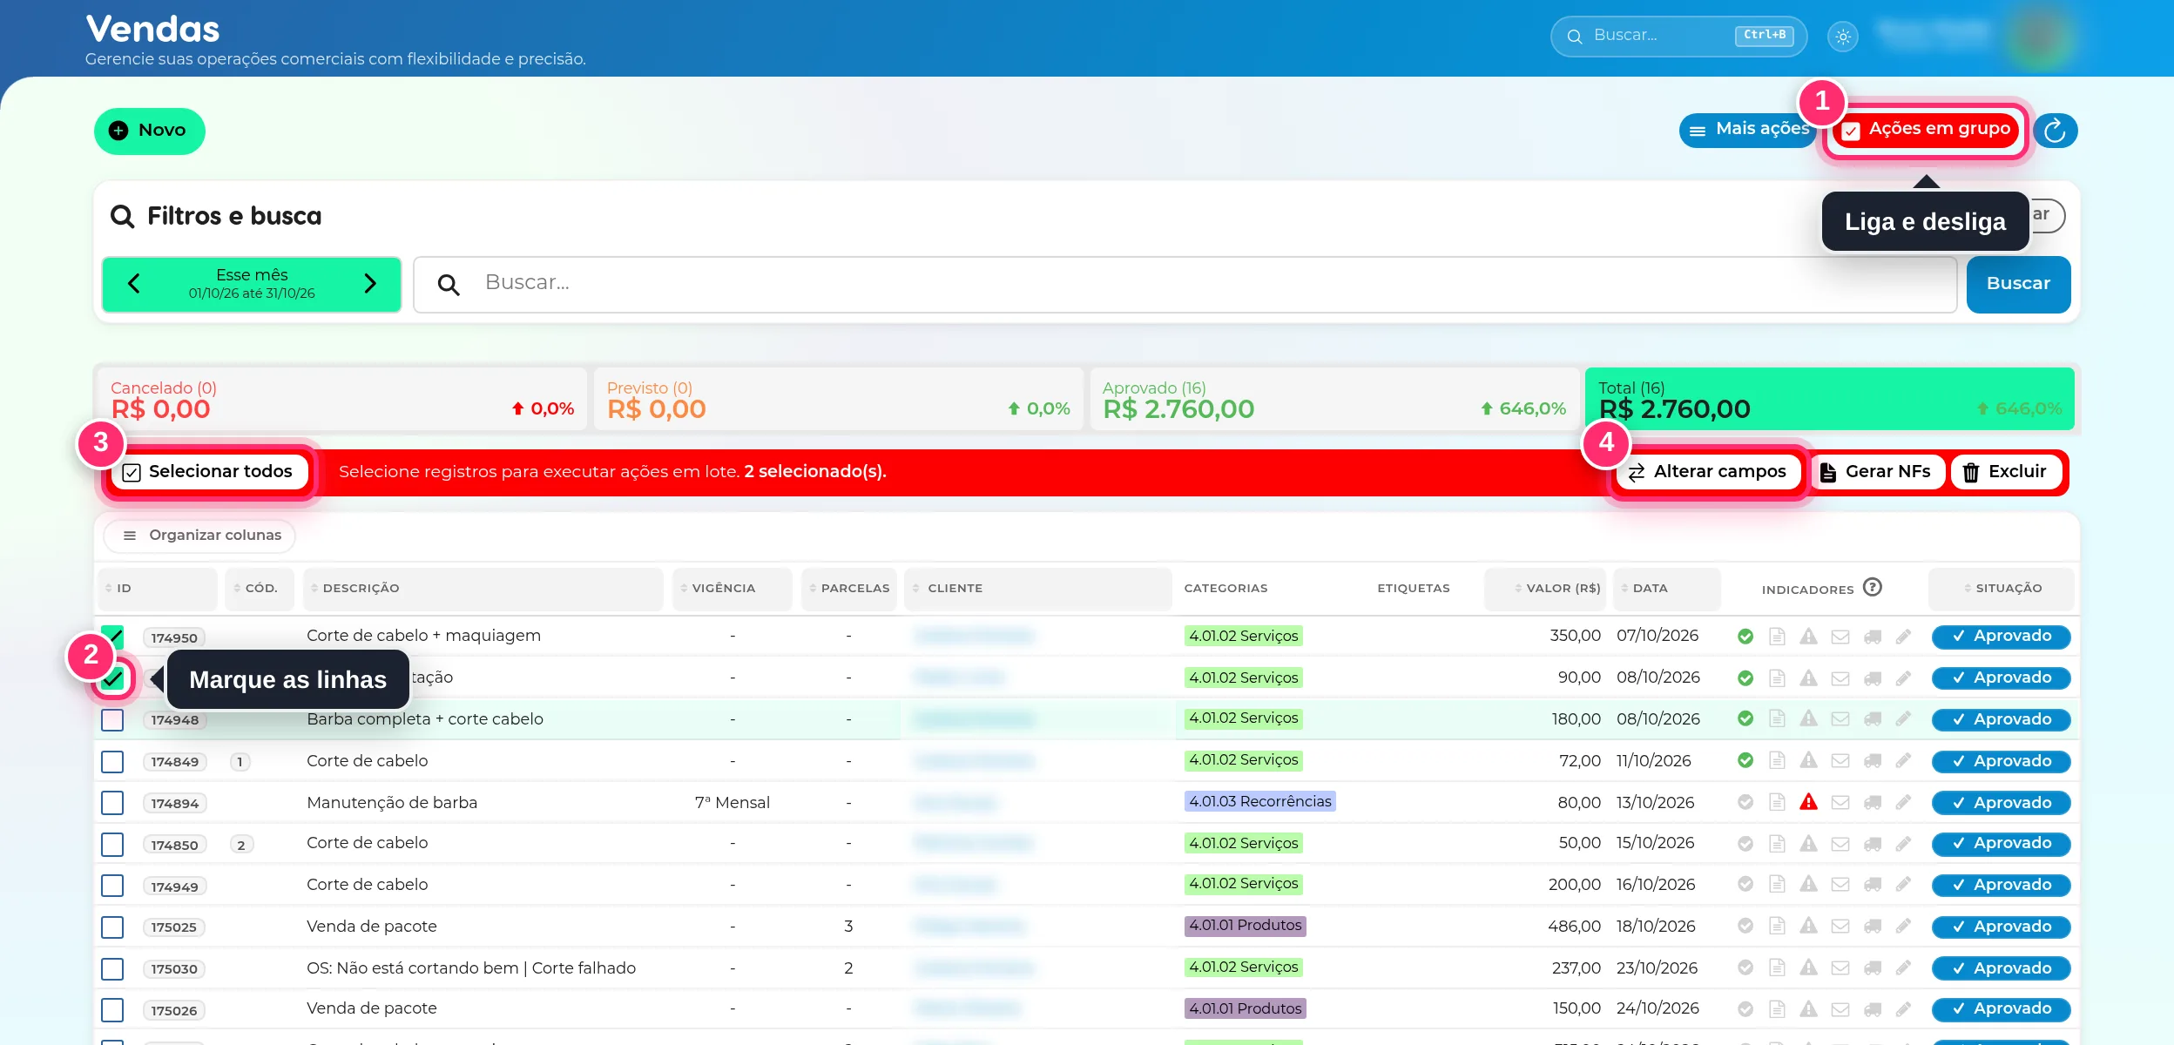Click the green check indicator in row 174948
The width and height of the screenshot is (2174, 1045).
[1745, 718]
